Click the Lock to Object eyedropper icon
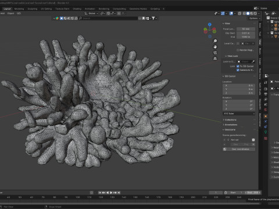 tap(253, 62)
